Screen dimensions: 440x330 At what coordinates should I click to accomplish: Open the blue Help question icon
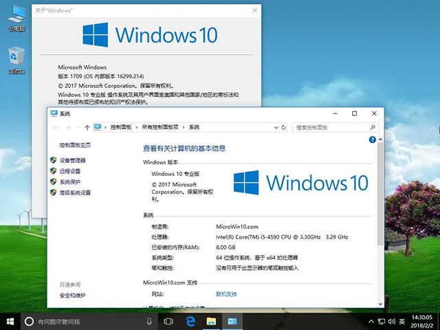(x=373, y=140)
